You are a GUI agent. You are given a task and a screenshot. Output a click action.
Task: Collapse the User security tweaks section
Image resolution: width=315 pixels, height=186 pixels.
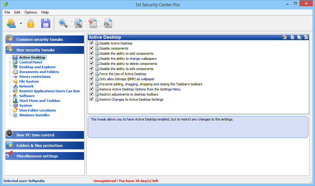(x=45, y=50)
